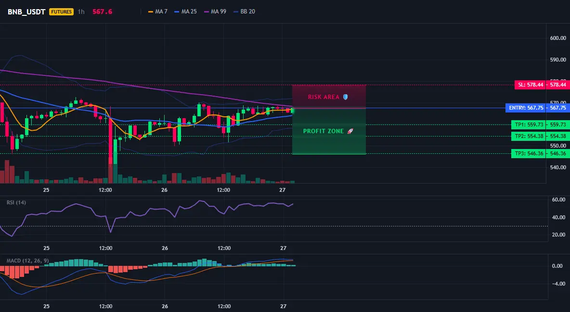Toggle the MA 7 legend item
Image resolution: width=570 pixels, height=312 pixels.
click(x=158, y=12)
